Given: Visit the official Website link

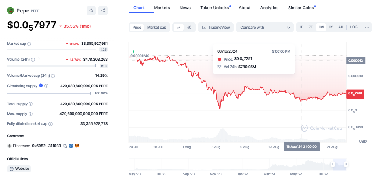Looking at the screenshot, I should (19, 169).
